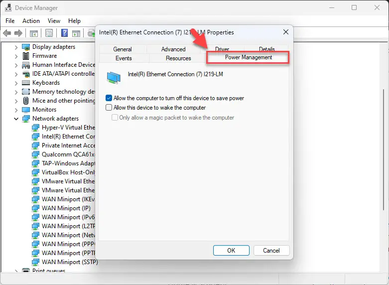This screenshot has width=389, height=285.
Task: Expand the Firmware node chevron
Action: point(16,56)
